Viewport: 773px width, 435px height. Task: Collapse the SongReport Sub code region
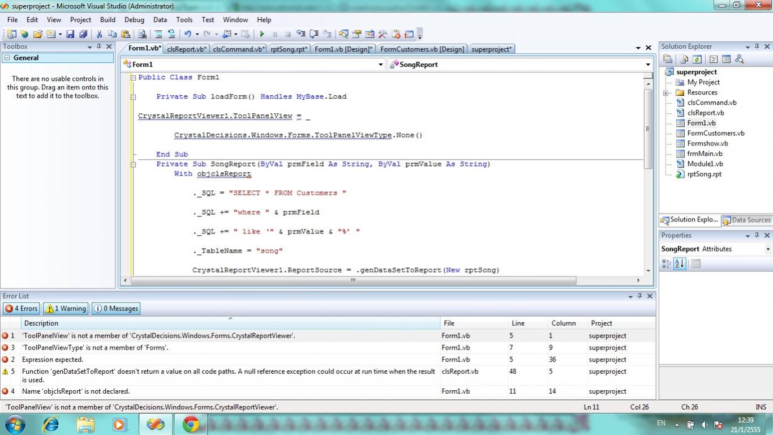tap(134, 164)
